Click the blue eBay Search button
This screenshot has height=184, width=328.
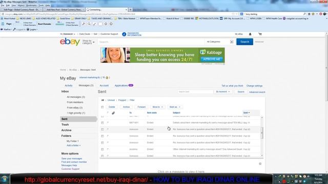click(x=244, y=42)
